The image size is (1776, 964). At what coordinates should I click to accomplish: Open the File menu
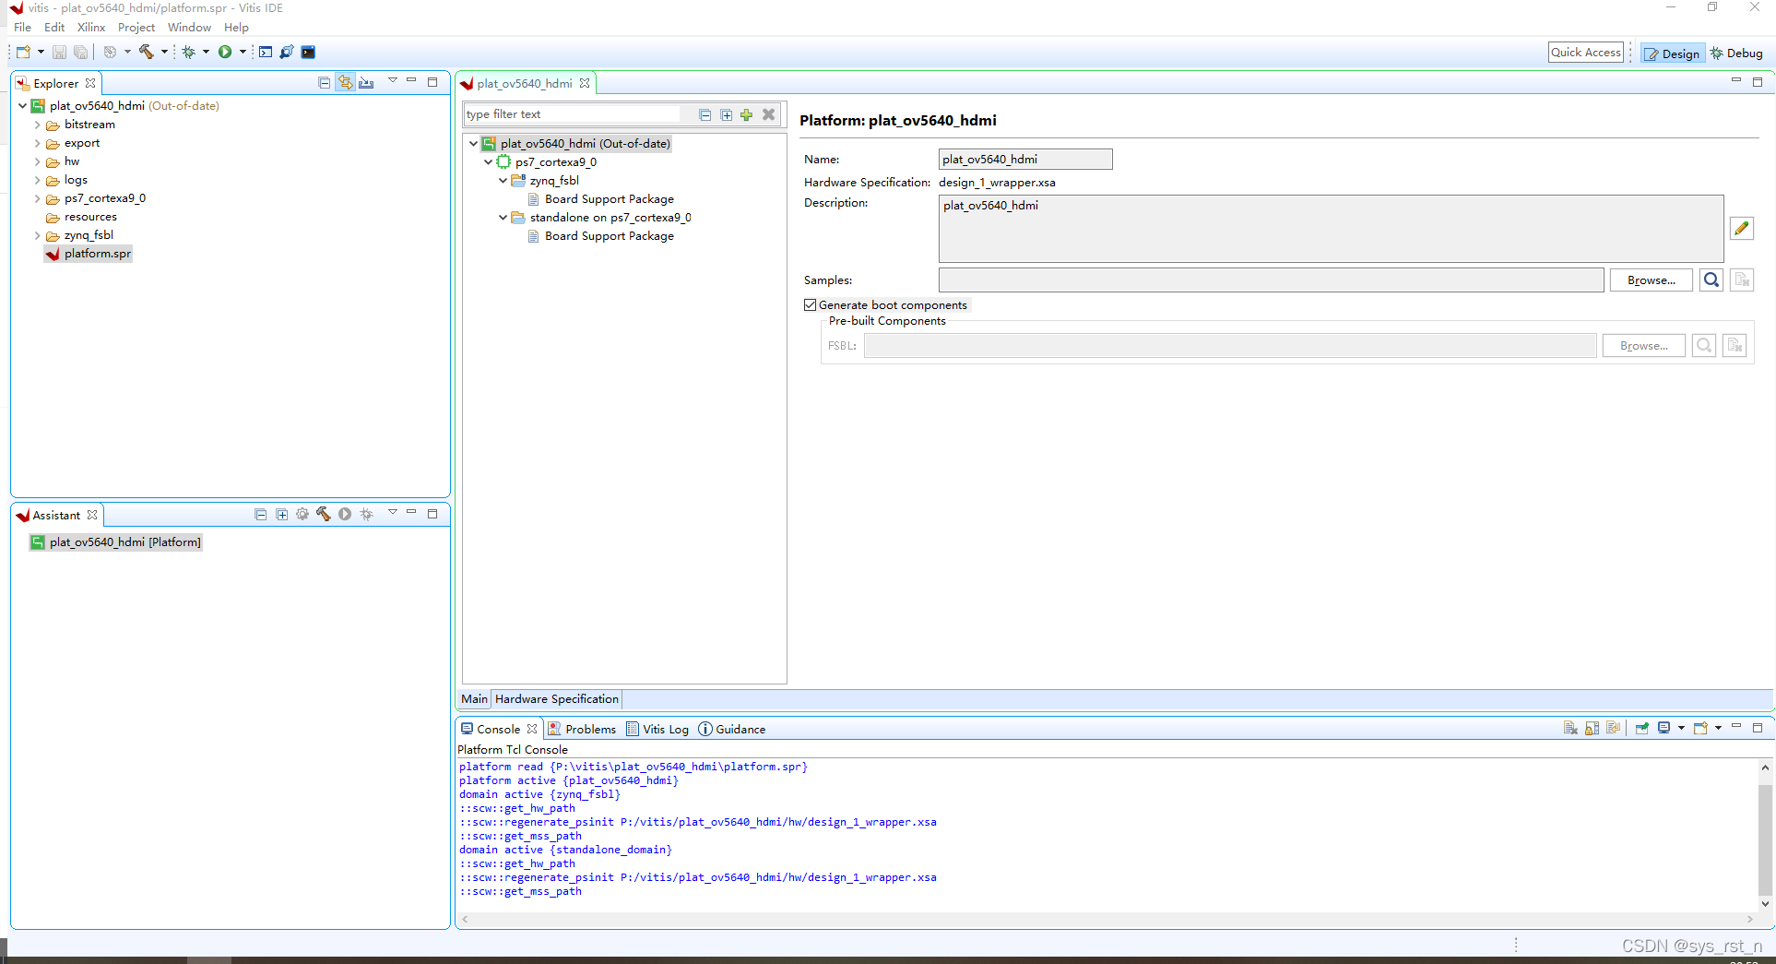tap(23, 27)
